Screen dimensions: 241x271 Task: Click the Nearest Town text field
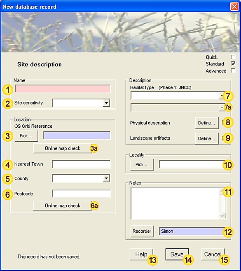point(81,164)
